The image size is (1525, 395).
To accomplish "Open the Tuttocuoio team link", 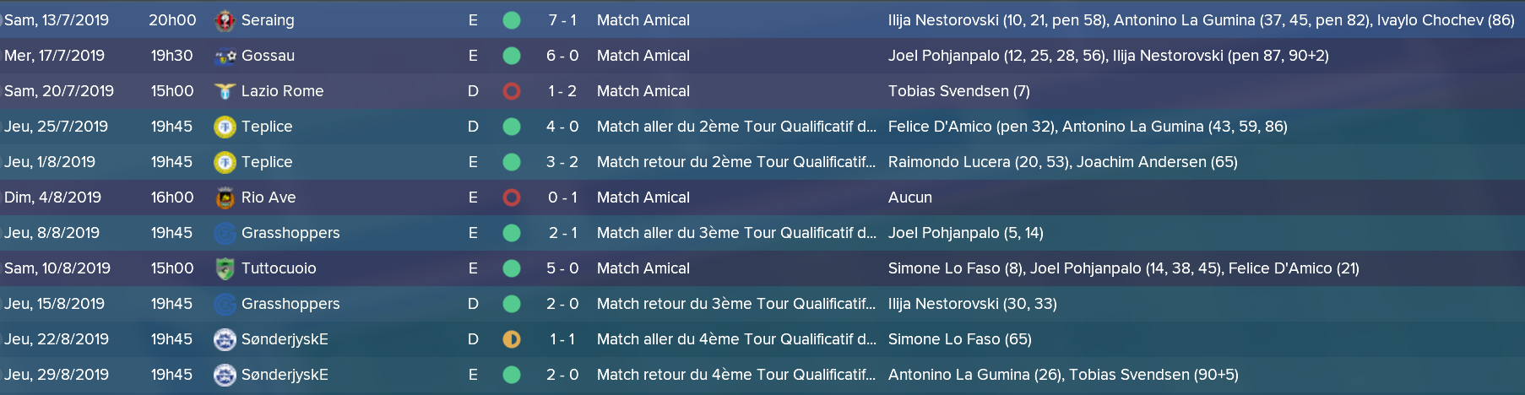I will [279, 268].
